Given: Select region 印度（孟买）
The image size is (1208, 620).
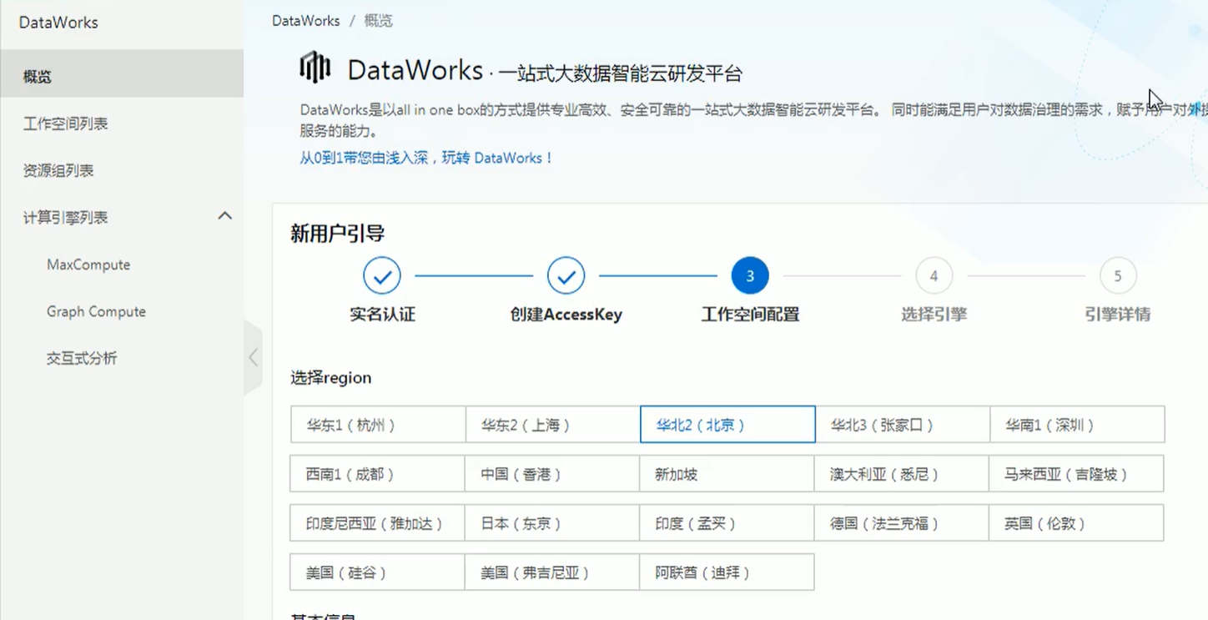Looking at the screenshot, I should pos(727,523).
